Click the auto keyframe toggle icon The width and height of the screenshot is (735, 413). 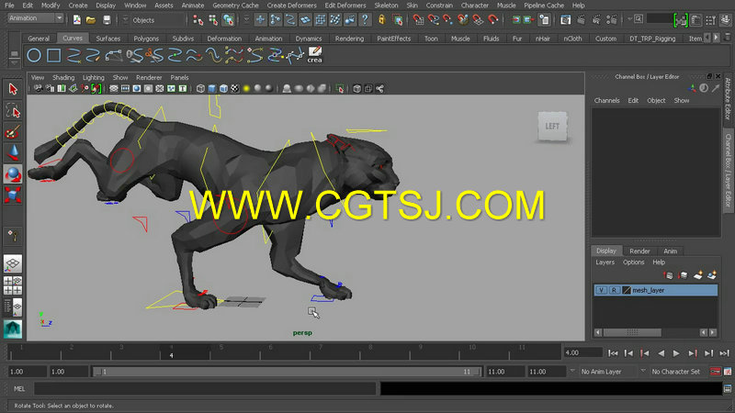pyautogui.click(x=716, y=372)
